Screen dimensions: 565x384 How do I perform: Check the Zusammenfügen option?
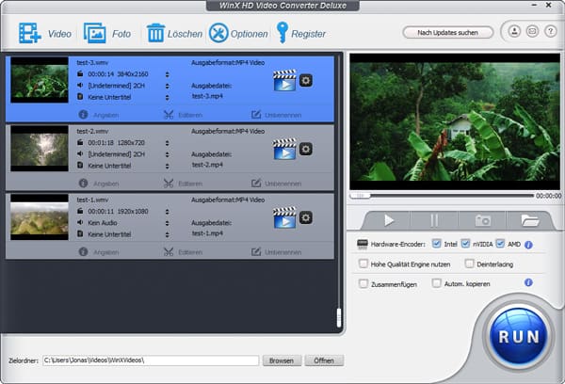[x=363, y=283]
